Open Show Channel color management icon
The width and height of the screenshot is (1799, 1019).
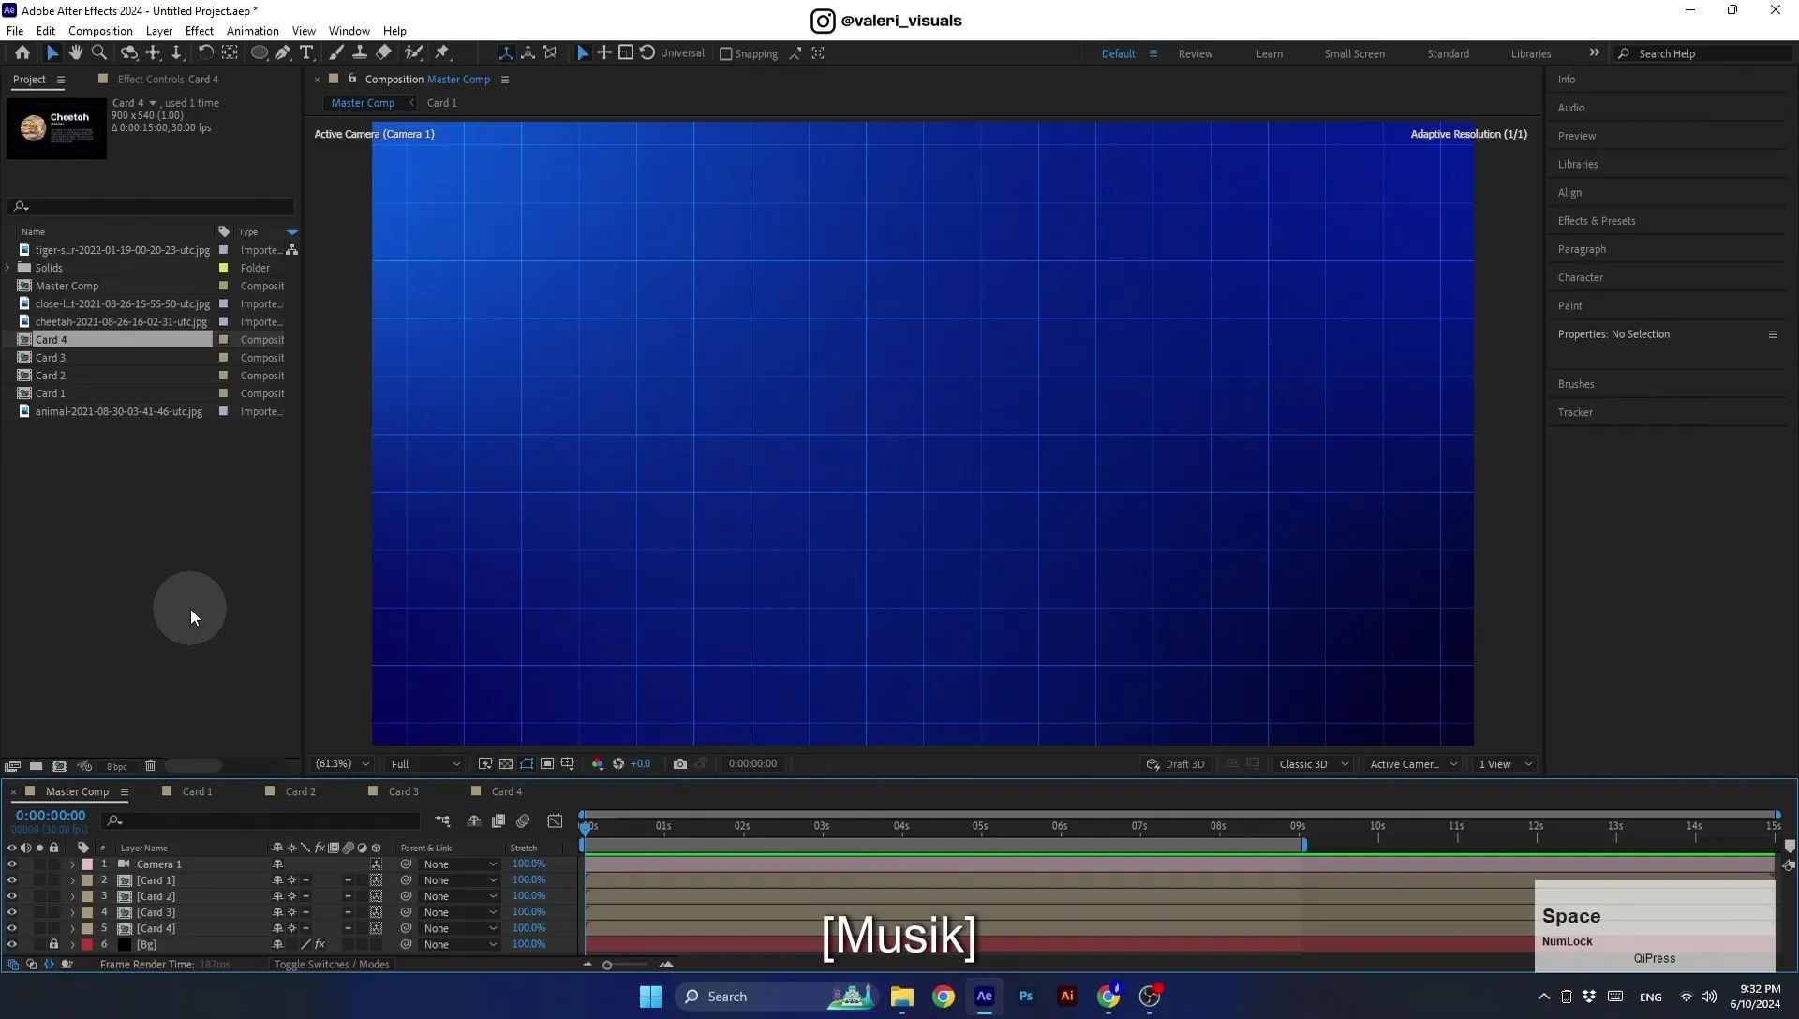[x=598, y=764]
